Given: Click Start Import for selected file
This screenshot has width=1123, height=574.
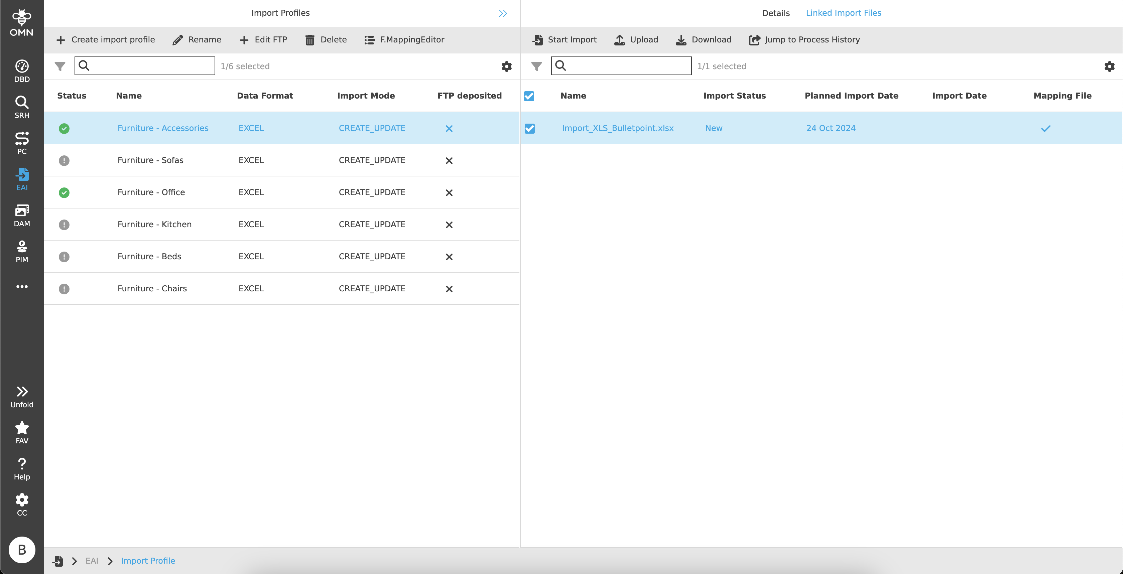Looking at the screenshot, I should (x=564, y=40).
